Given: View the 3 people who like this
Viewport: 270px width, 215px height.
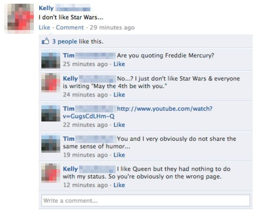Looking at the screenshot, I should click(65, 41).
